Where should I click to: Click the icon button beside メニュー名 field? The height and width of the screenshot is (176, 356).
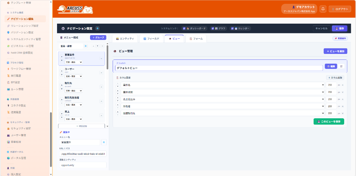tap(104, 142)
